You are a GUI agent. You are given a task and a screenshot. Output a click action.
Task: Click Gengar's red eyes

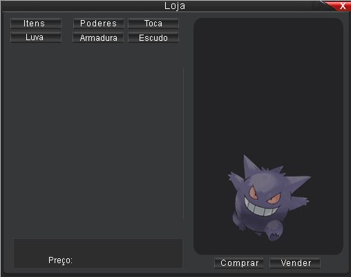(x=264, y=195)
